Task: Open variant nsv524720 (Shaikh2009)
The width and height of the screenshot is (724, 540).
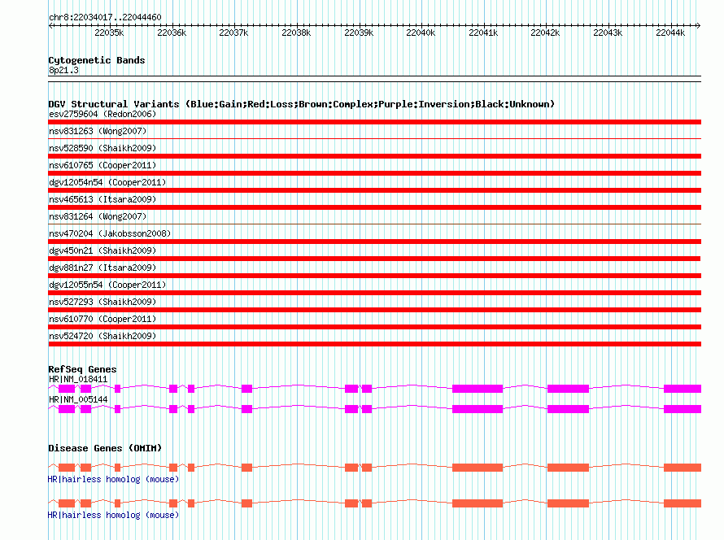Action: coord(102,336)
